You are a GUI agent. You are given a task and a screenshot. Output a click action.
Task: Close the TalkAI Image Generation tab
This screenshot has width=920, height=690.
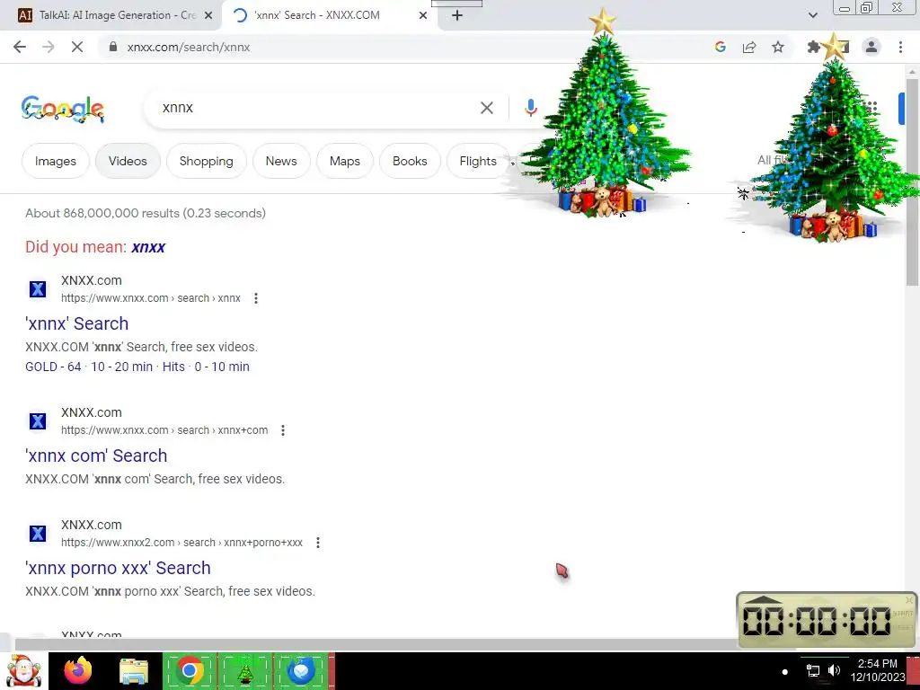(x=208, y=15)
